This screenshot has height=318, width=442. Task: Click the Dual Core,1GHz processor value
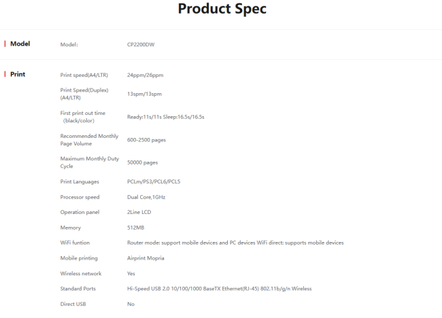point(146,197)
